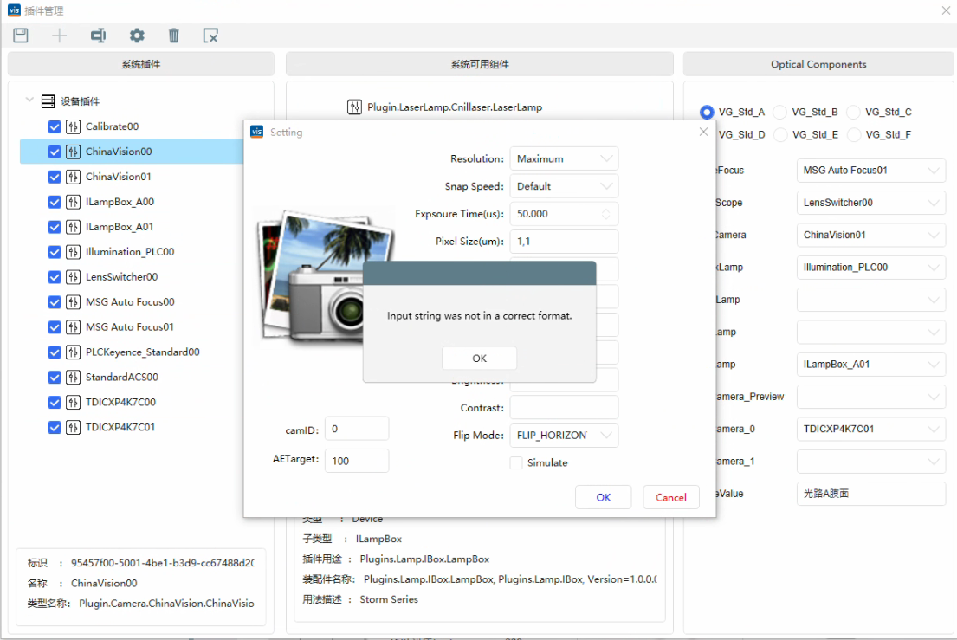Click the VIS app icon in Setting dialog title
The width and height of the screenshot is (957, 640).
(257, 132)
